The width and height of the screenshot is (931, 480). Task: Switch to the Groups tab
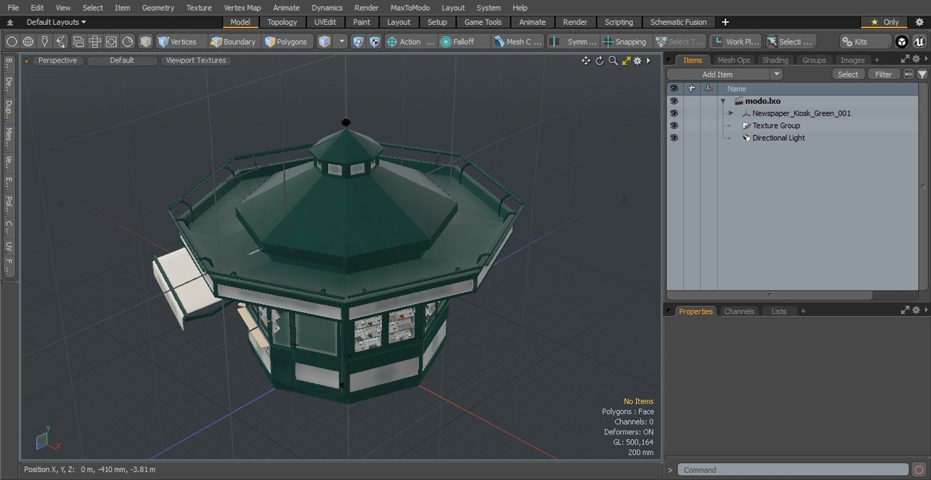coord(814,60)
